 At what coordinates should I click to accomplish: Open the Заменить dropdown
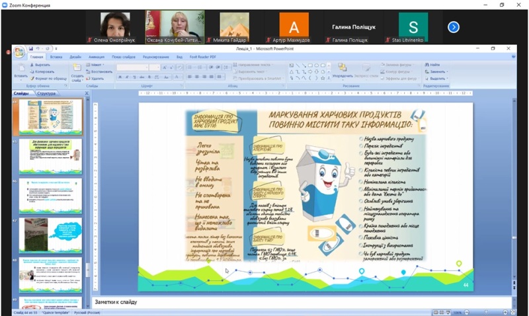(x=438, y=71)
